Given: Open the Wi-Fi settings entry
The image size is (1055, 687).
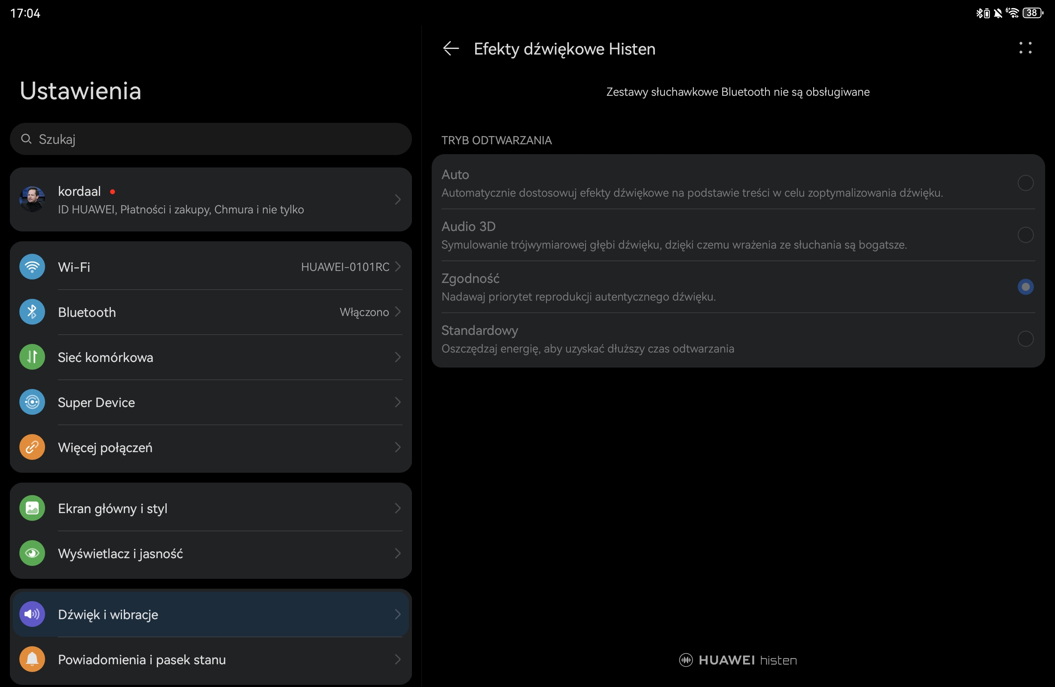Looking at the screenshot, I should click(x=210, y=266).
